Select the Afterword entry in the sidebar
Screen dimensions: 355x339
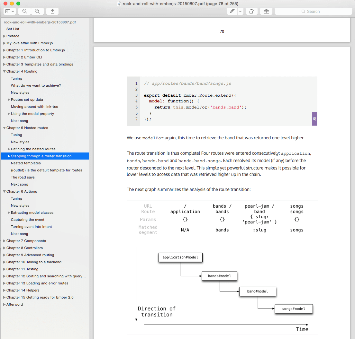pos(14,304)
